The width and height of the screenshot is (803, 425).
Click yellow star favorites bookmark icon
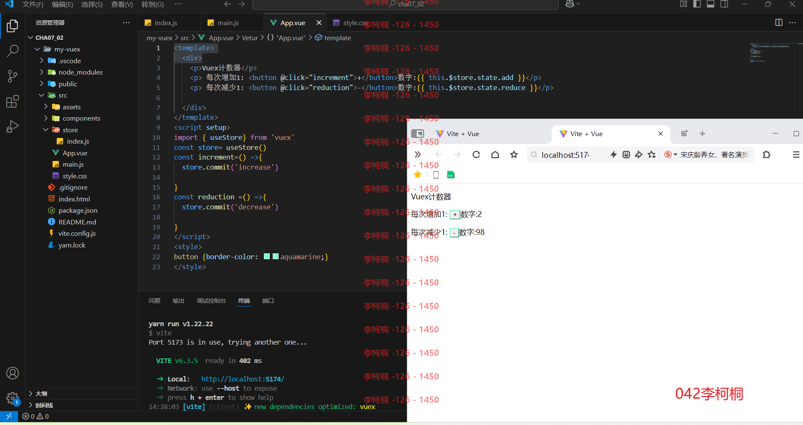coord(418,175)
